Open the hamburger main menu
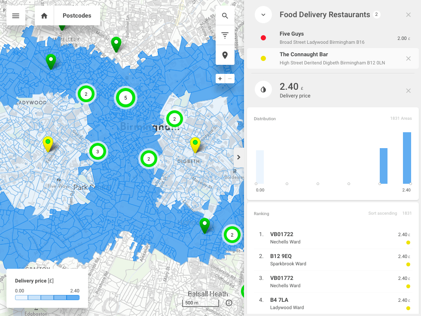 [16, 16]
